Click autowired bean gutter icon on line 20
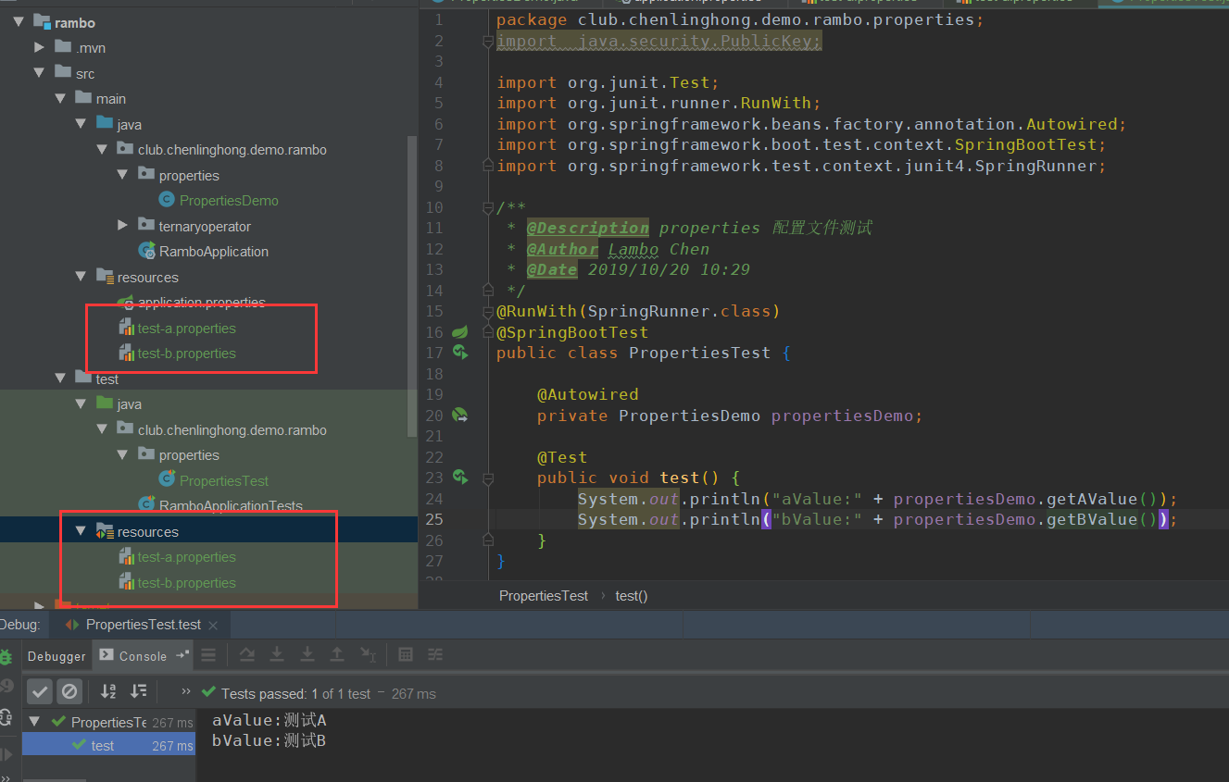The height and width of the screenshot is (782, 1229). point(460,416)
